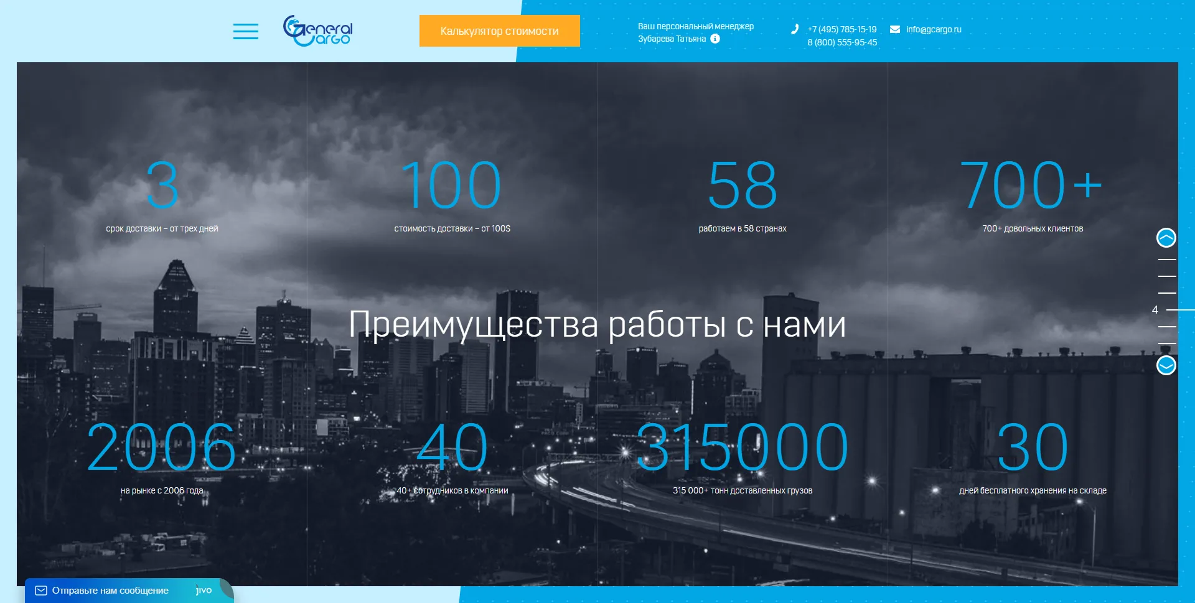1195x603 pixels.
Task: Click caption срок доставки – от трех дней
Action: tap(162, 228)
